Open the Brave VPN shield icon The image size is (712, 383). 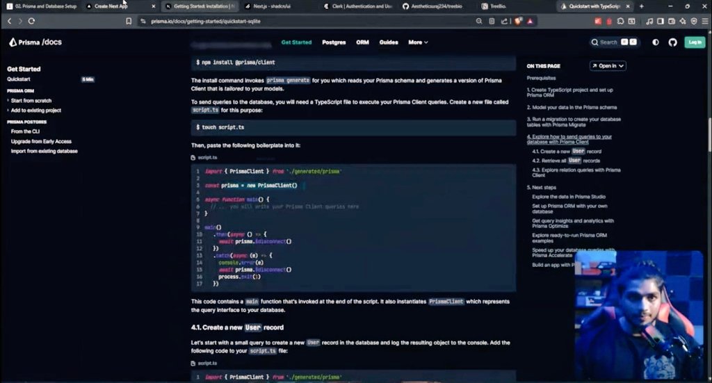click(694, 22)
